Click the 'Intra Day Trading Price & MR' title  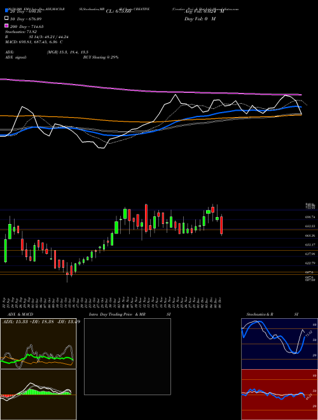tap(117, 314)
